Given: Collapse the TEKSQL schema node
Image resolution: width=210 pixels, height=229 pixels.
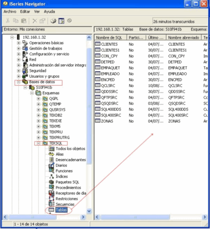Looking at the screenshot, I should point(39,143).
